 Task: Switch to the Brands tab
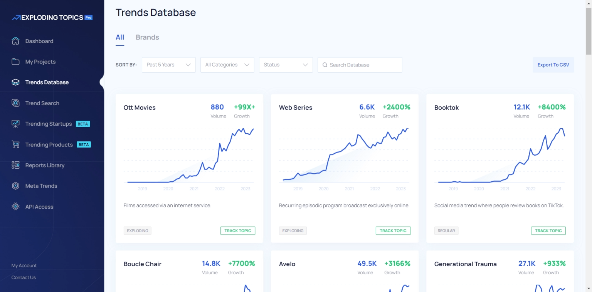pos(147,37)
